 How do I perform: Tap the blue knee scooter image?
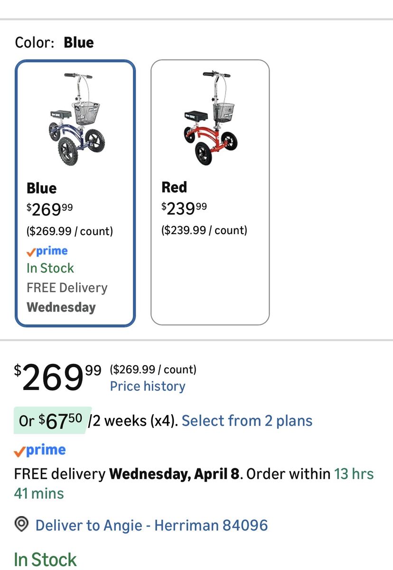tap(75, 119)
